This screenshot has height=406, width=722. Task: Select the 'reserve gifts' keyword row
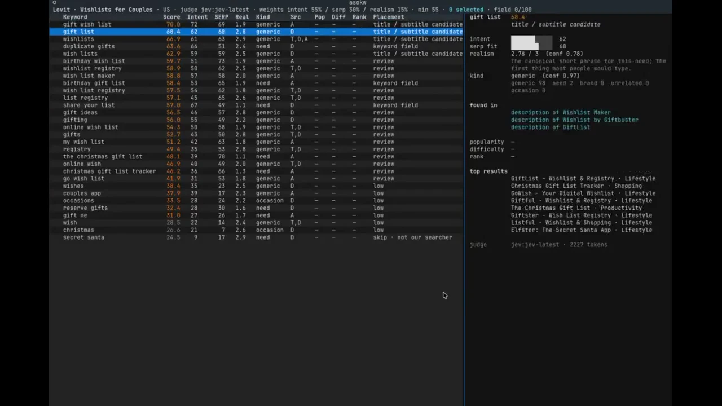256,208
